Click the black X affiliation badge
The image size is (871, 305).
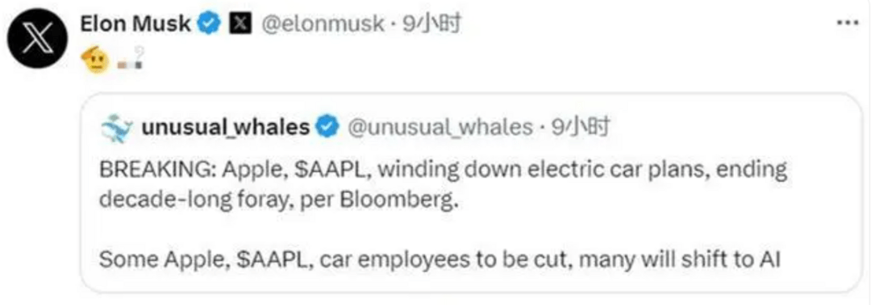tap(242, 23)
